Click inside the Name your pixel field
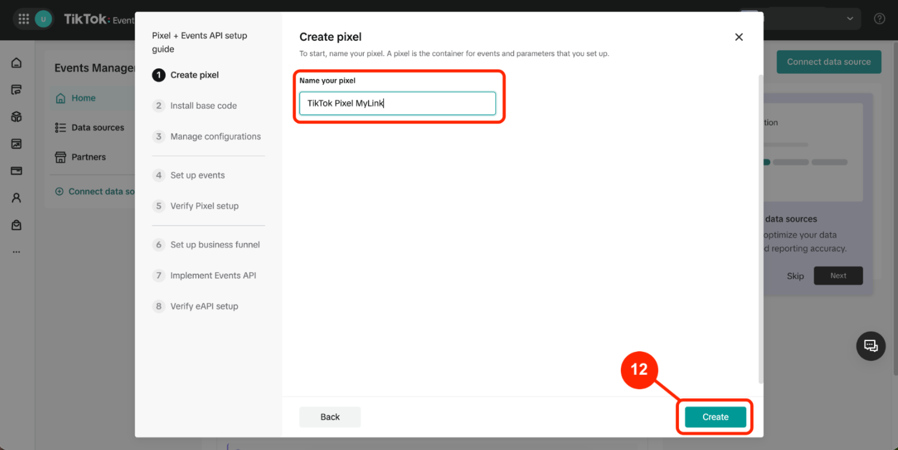Image resolution: width=898 pixels, height=450 pixels. coord(398,103)
